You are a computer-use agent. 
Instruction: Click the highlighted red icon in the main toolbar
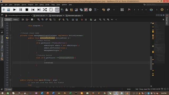[86, 10]
